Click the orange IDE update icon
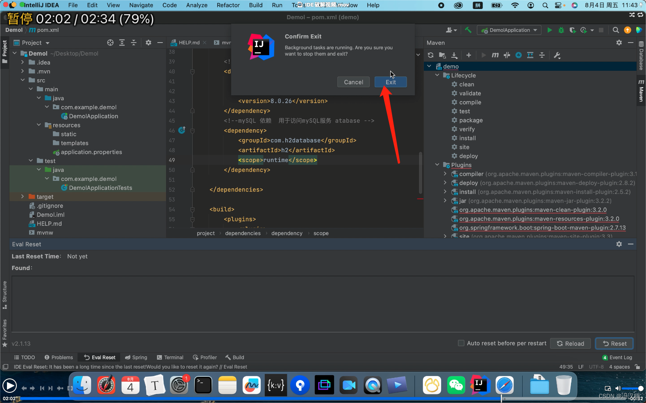 [x=627, y=30]
